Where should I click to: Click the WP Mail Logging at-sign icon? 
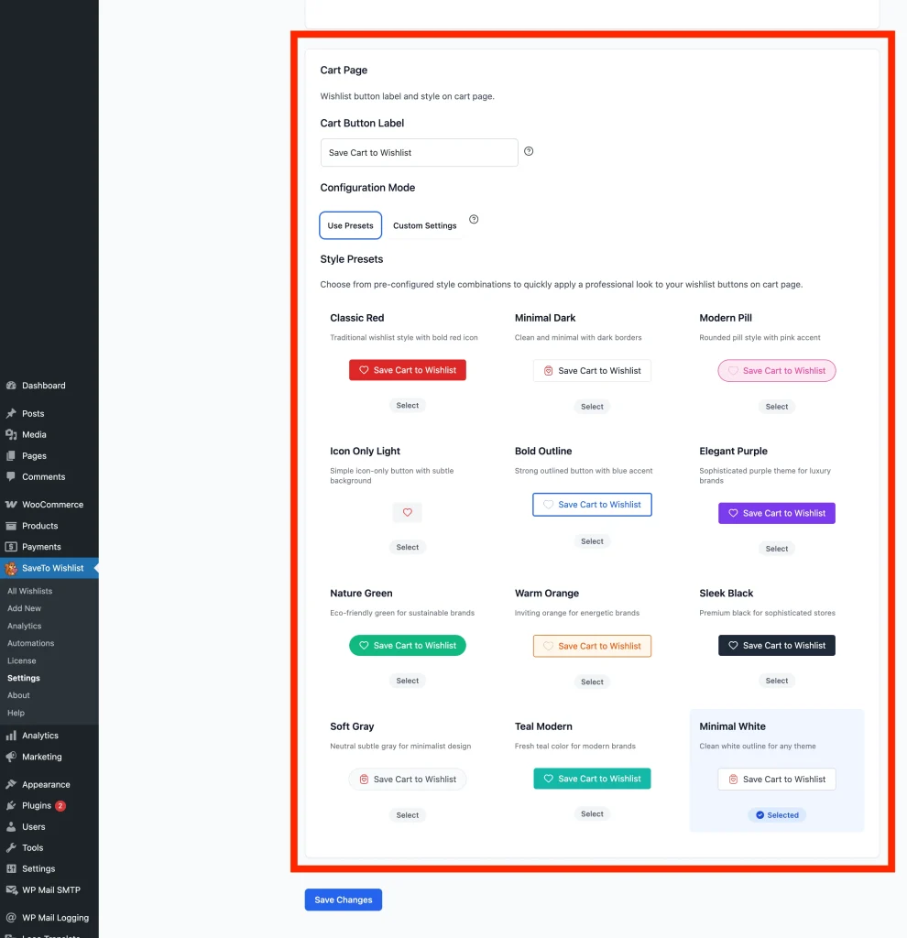[x=11, y=918]
